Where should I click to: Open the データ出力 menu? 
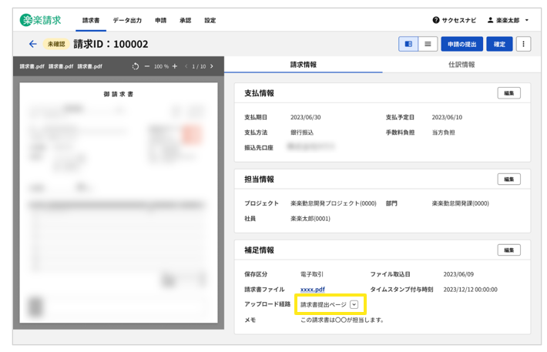(x=127, y=20)
